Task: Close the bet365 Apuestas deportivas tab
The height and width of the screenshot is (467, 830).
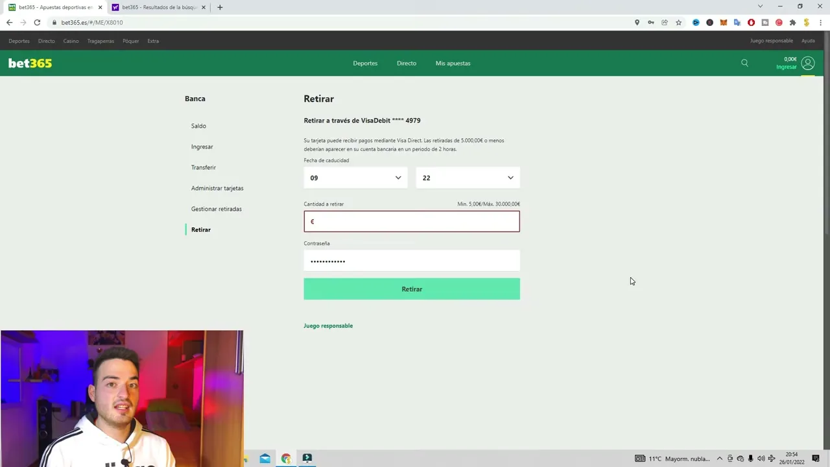Action: click(x=100, y=7)
